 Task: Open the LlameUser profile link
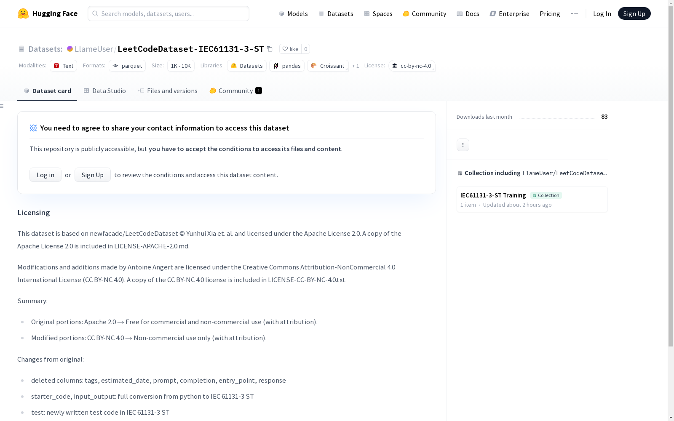(94, 49)
